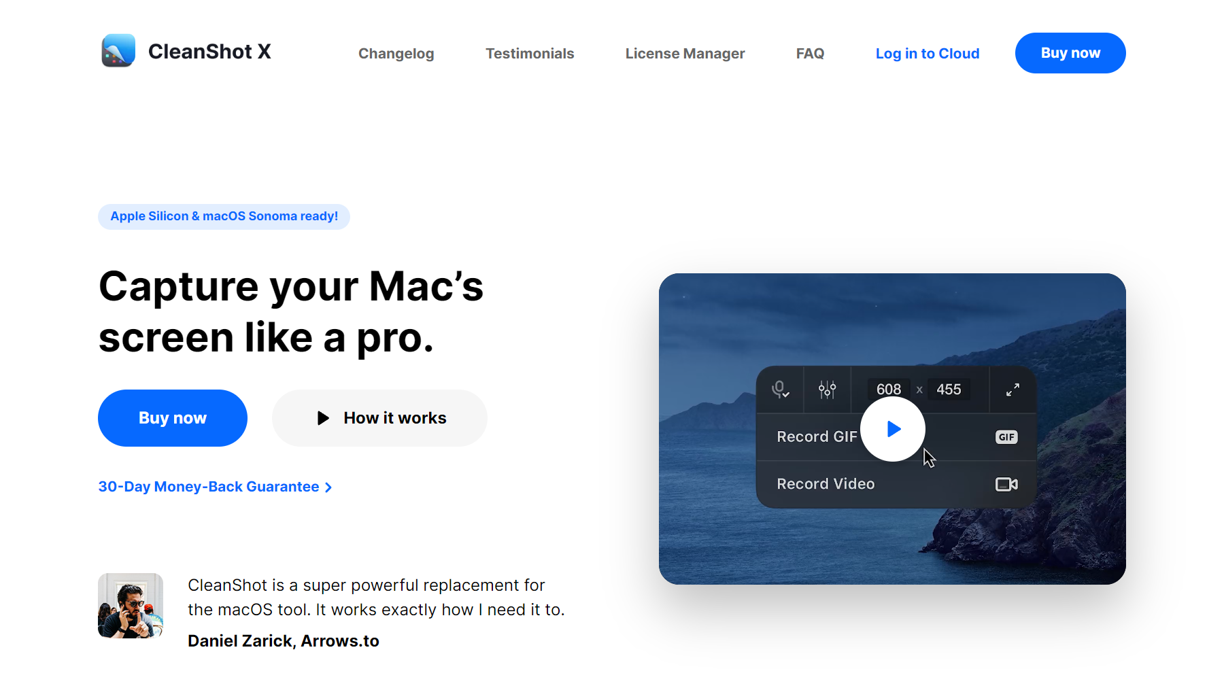Click the CleanShot X brand name
The width and height of the screenshot is (1224, 688).
point(209,52)
